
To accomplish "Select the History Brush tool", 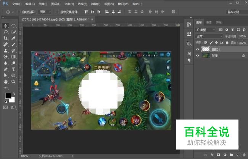I will [x=13, y=50].
